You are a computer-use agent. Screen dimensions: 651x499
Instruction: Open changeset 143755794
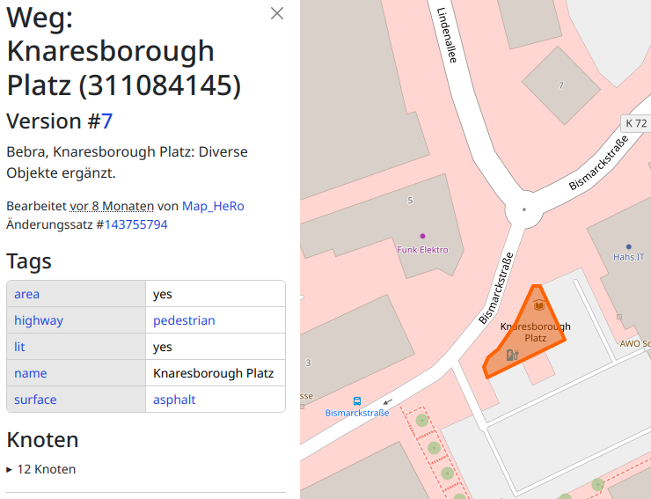pyautogui.click(x=136, y=224)
